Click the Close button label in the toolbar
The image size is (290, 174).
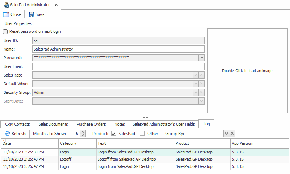pyautogui.click(x=16, y=14)
